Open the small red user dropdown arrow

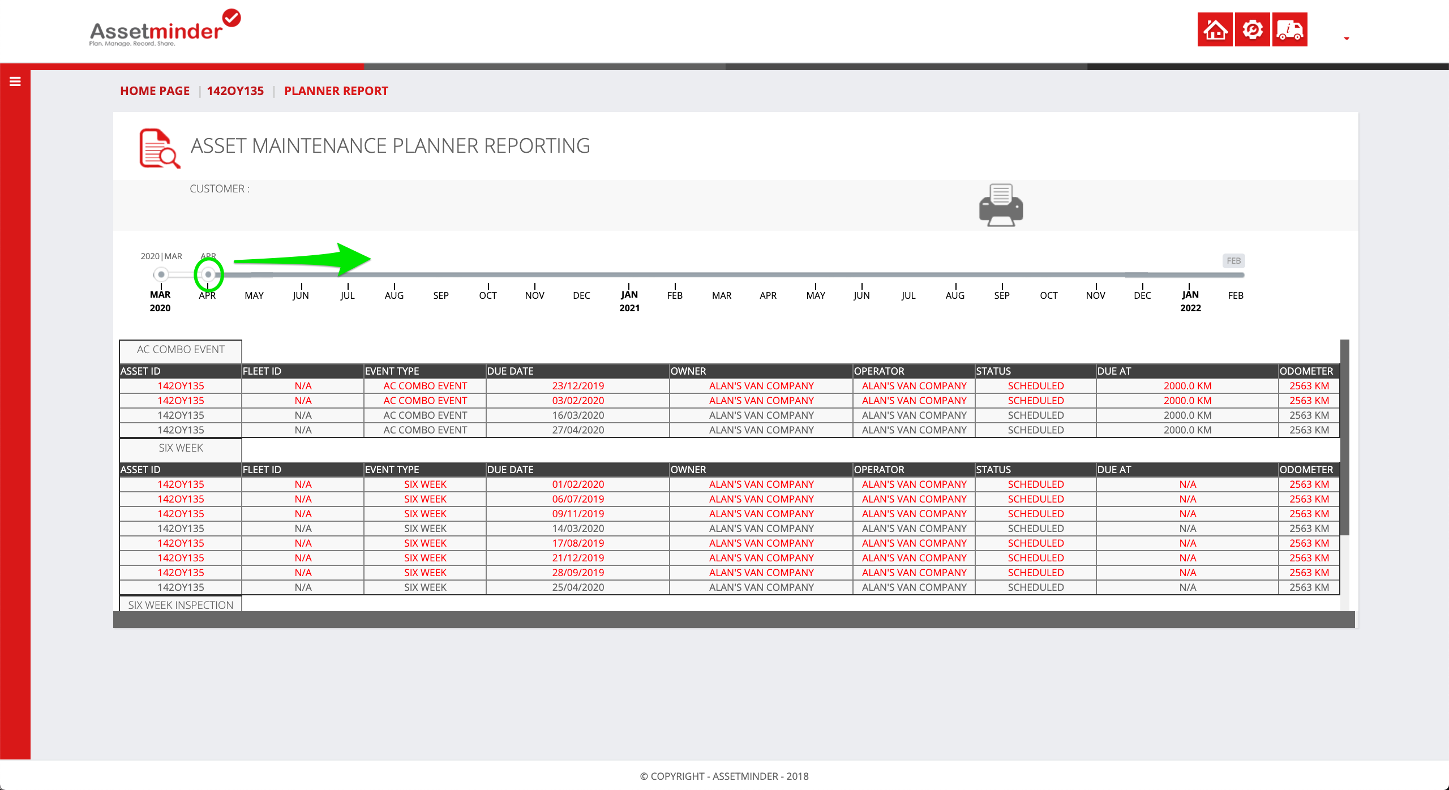[1347, 38]
